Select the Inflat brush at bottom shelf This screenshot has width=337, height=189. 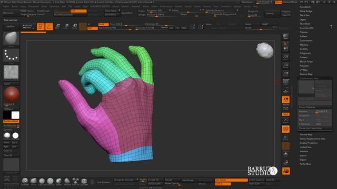58,181
